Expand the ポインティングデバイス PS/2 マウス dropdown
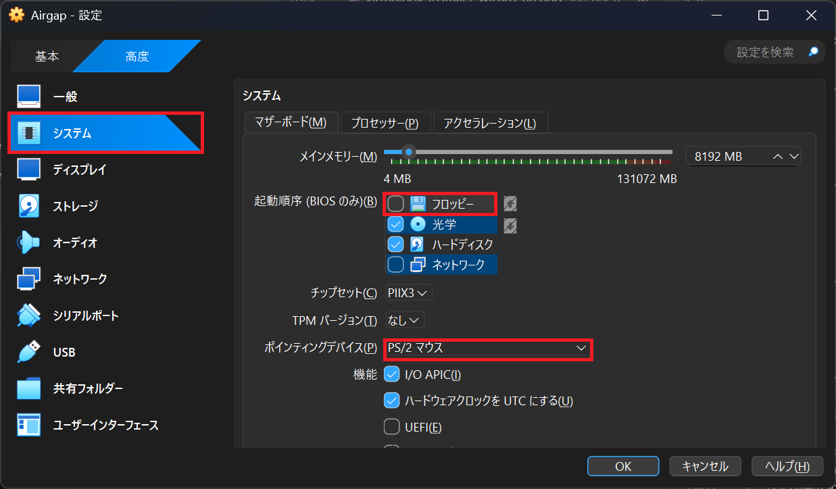Screen dimensions: 836x489 pyautogui.click(x=487, y=349)
